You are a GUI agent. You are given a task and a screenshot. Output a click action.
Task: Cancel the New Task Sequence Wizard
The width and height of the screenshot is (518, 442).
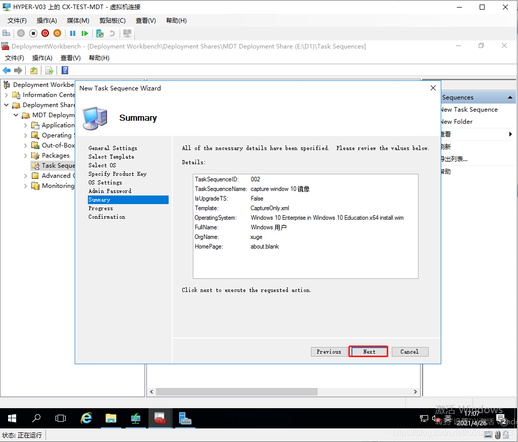coord(409,352)
